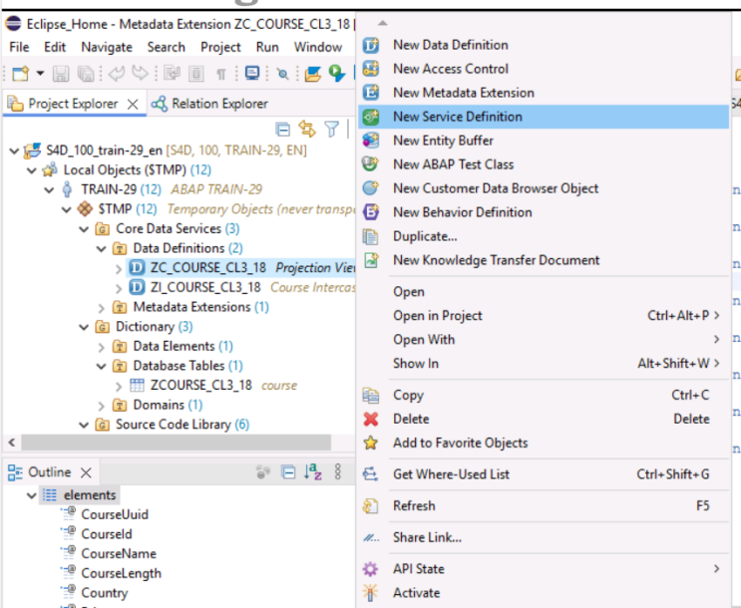
Task: Choose New Metadata Extension
Action: pyautogui.click(x=544, y=93)
